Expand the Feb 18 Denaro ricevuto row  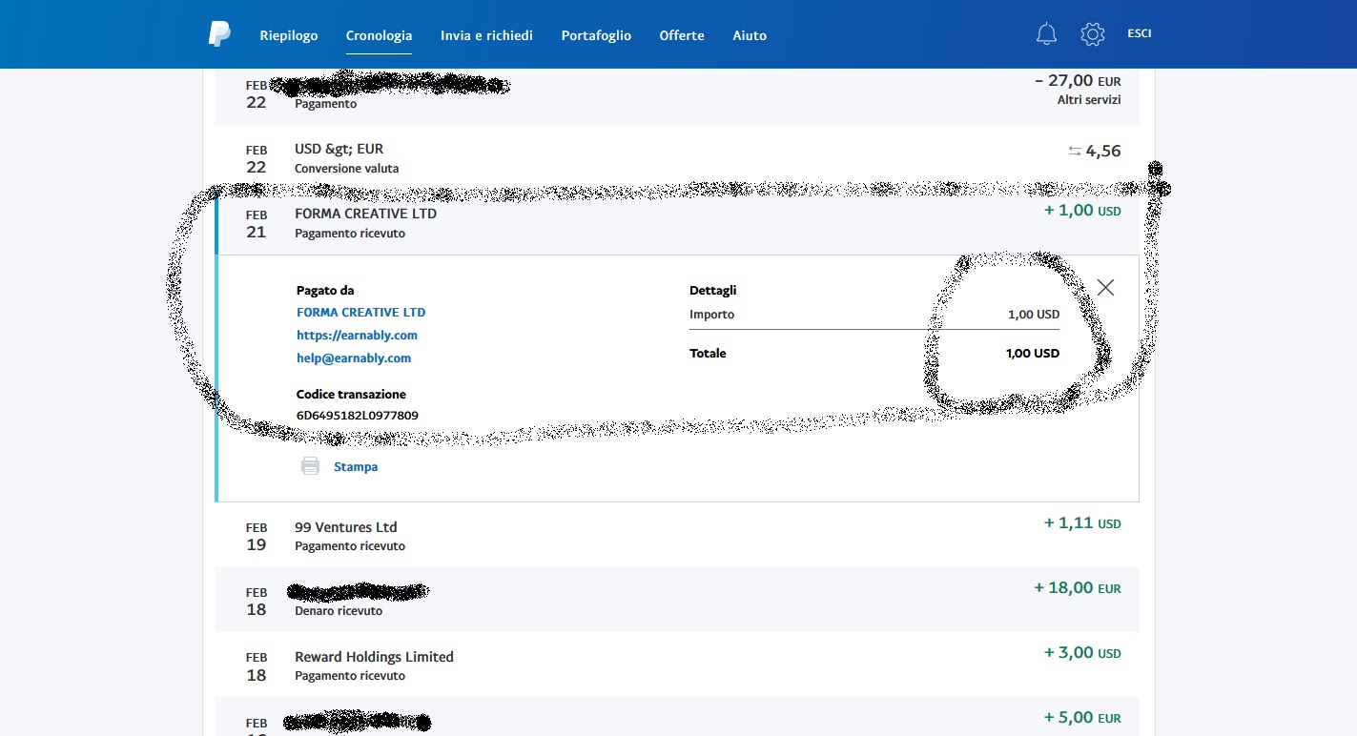pyautogui.click(x=677, y=600)
